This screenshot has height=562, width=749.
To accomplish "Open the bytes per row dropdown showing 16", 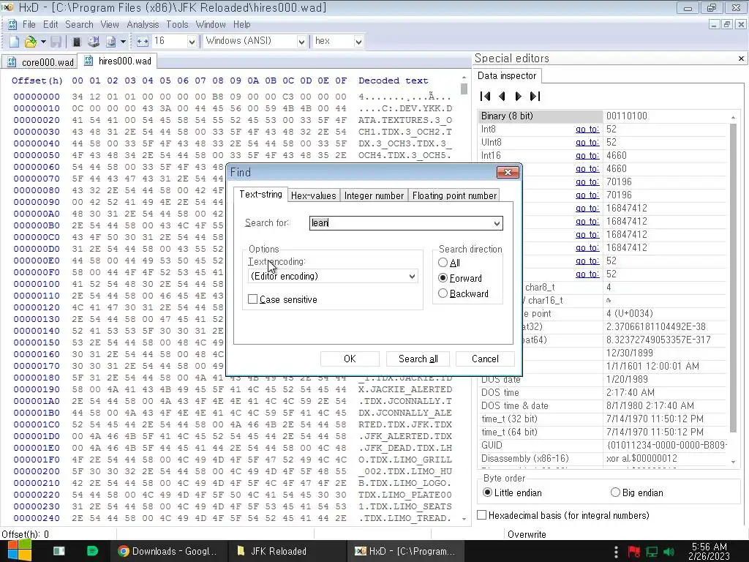I will point(192,42).
